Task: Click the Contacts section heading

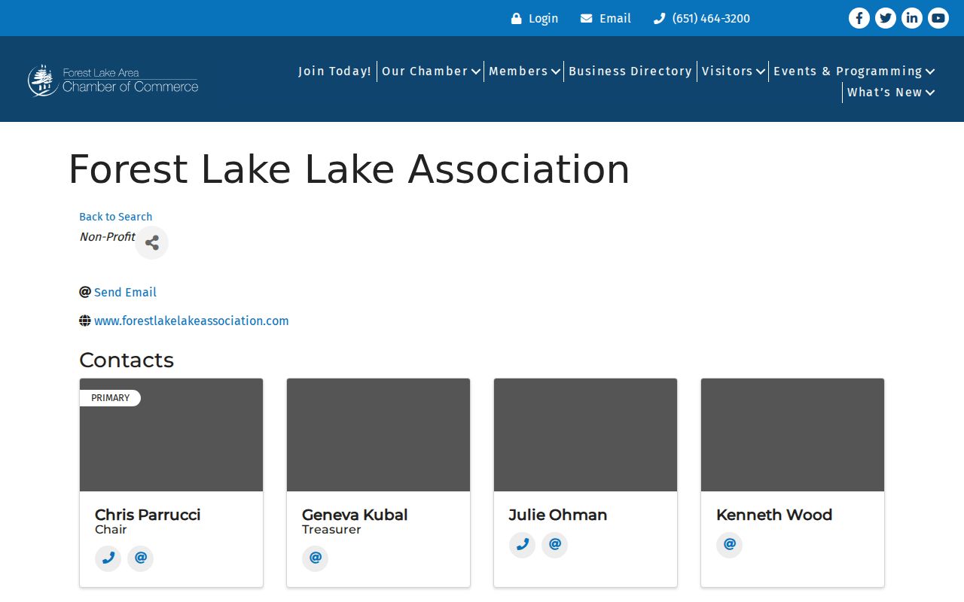Action: pyautogui.click(x=127, y=360)
